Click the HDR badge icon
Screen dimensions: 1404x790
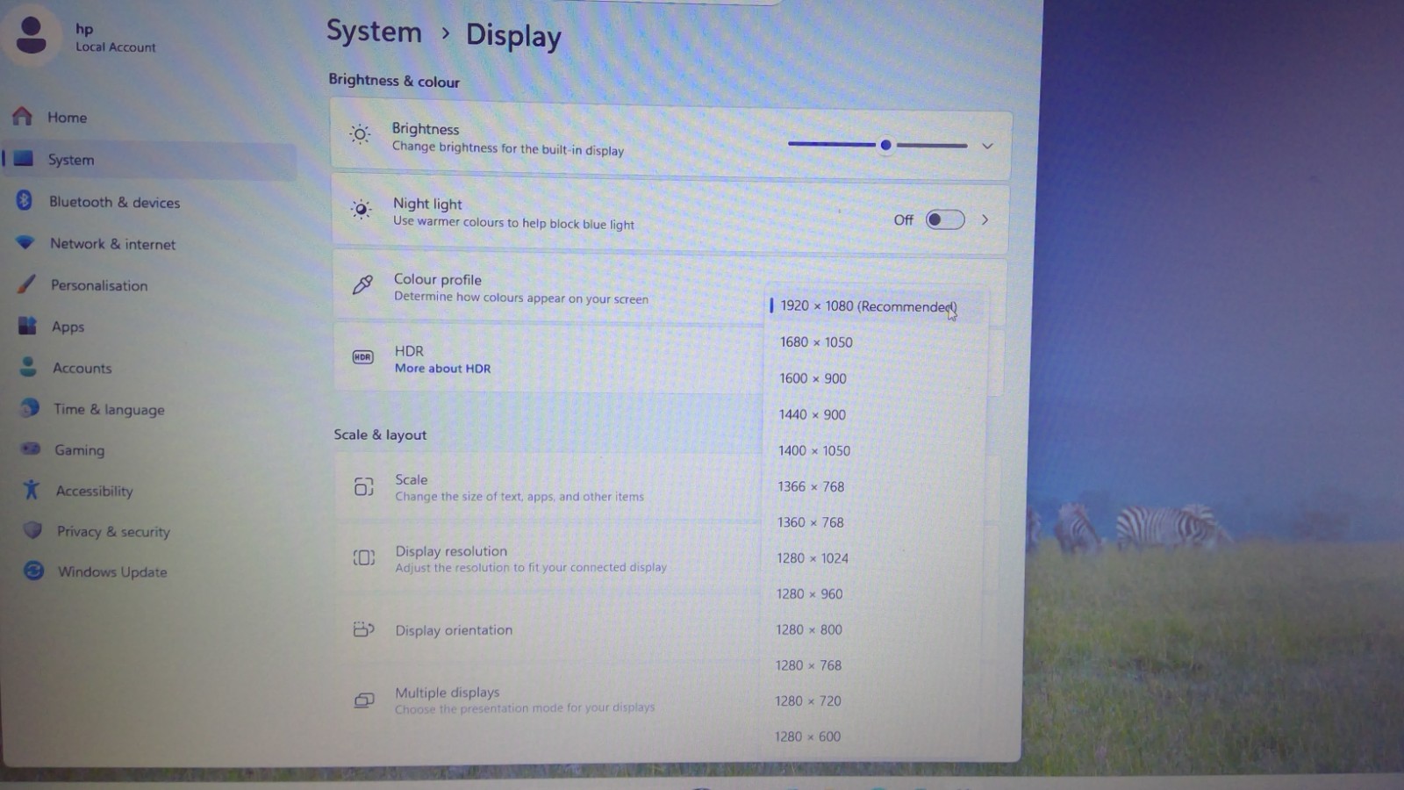pyautogui.click(x=362, y=356)
